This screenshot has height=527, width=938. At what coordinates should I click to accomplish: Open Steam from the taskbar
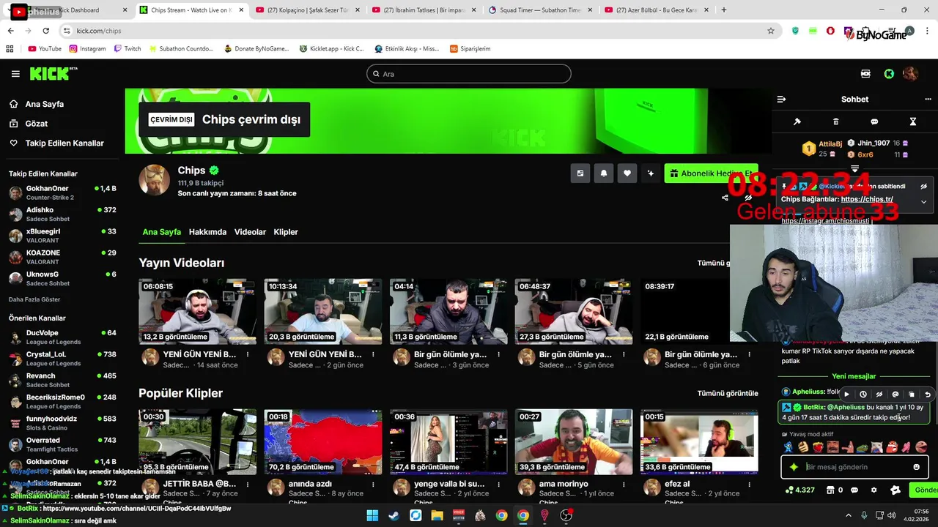click(x=394, y=515)
